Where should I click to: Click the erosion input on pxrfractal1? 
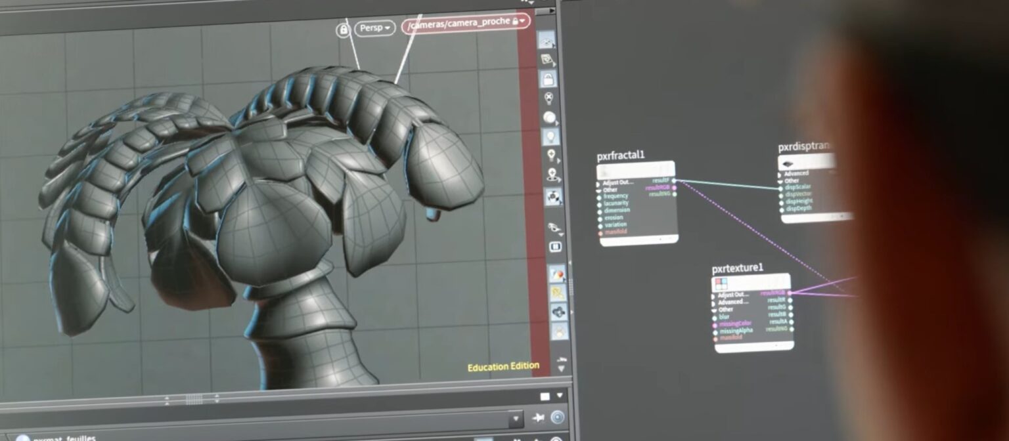[x=600, y=218]
